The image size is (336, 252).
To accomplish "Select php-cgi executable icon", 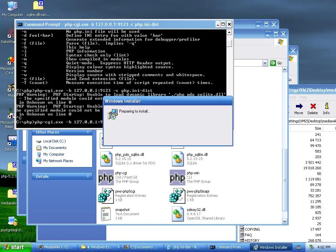I will pyautogui.click(x=106, y=178).
